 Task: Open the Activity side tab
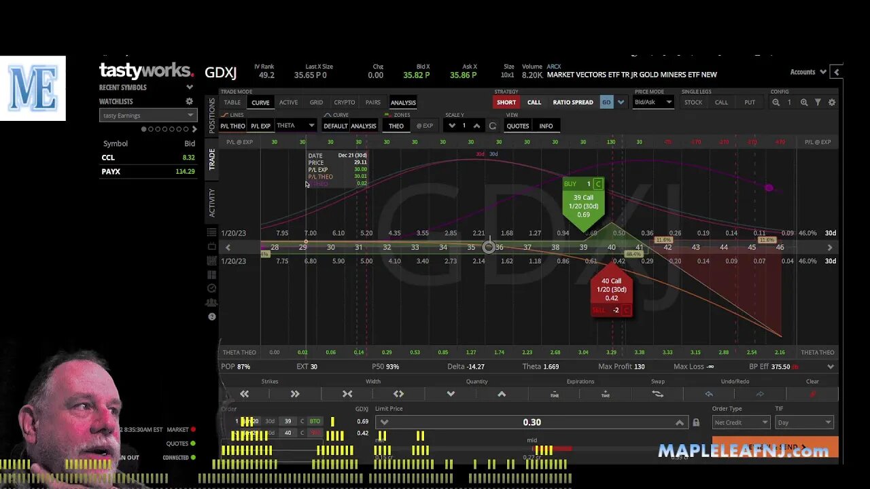coord(212,202)
